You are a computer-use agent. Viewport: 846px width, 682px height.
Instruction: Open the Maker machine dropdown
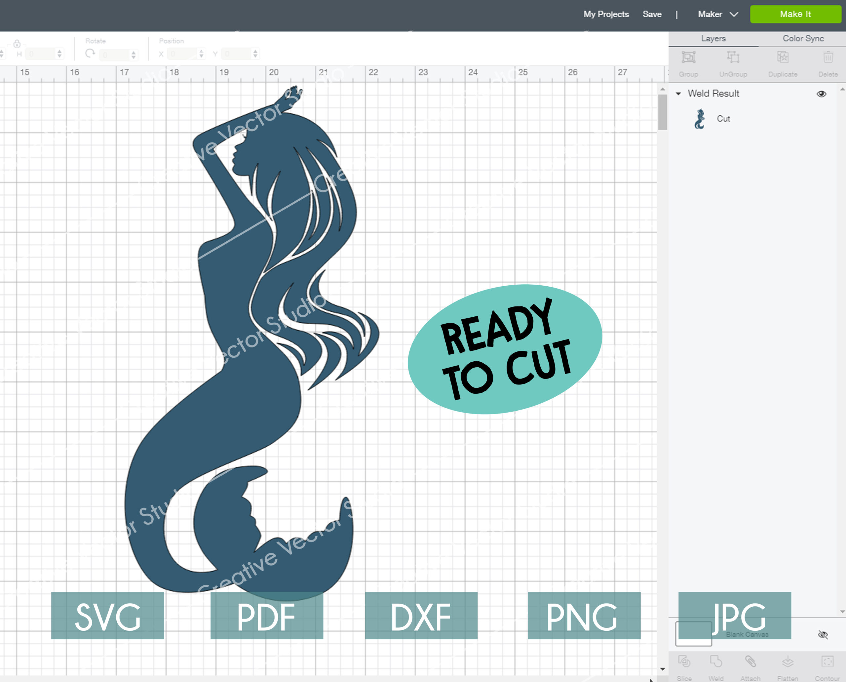pyautogui.click(x=718, y=14)
